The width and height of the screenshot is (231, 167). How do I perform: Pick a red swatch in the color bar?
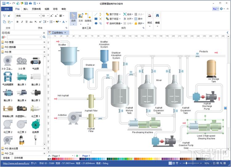(x=53, y=159)
